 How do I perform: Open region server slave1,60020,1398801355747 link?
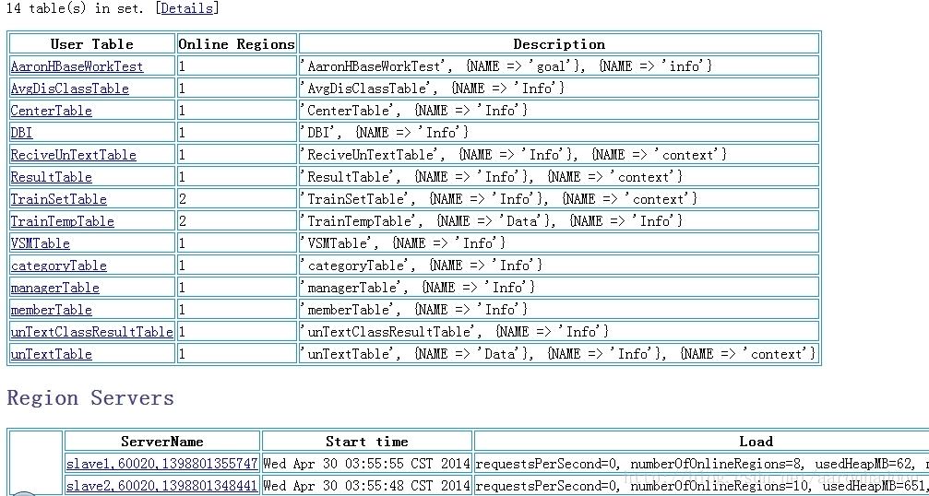162,464
